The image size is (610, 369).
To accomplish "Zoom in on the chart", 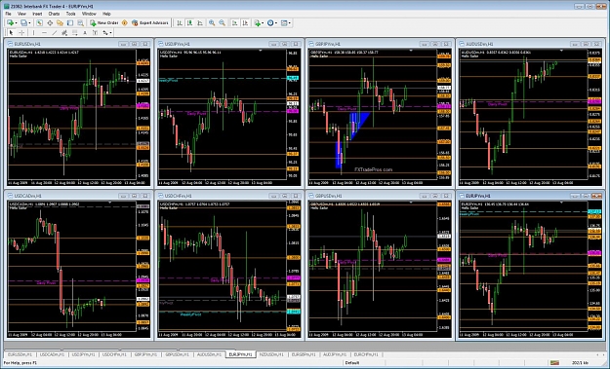I will 212,23.
